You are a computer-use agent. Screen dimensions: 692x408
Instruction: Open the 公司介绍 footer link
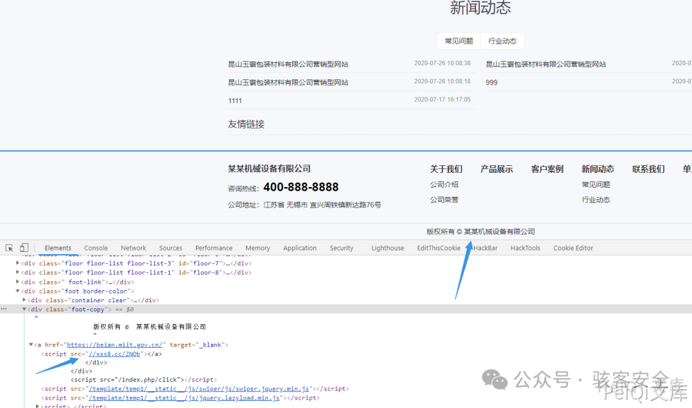[444, 184]
